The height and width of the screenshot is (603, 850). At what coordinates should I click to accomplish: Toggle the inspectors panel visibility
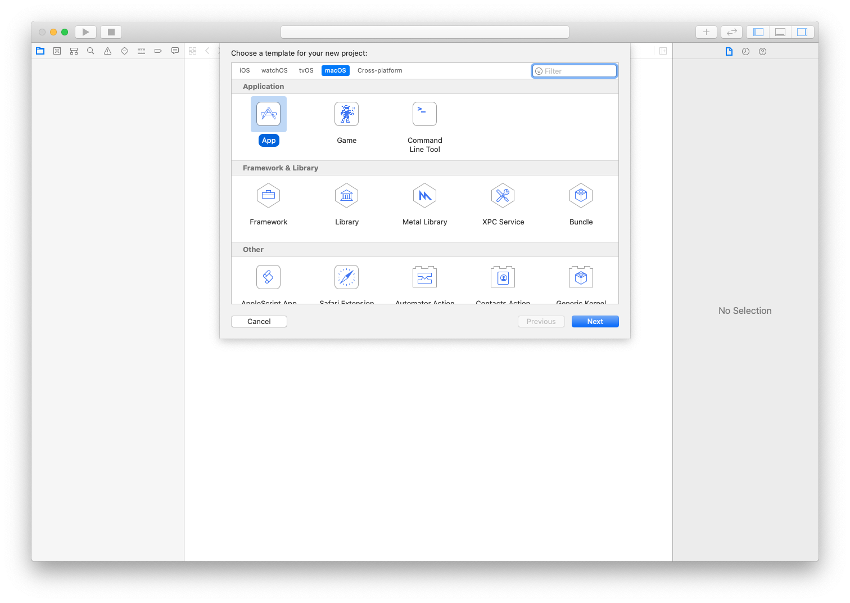tap(803, 32)
